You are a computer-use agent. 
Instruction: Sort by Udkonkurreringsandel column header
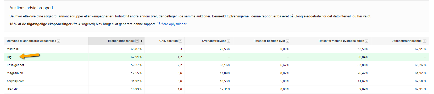coord(407,41)
